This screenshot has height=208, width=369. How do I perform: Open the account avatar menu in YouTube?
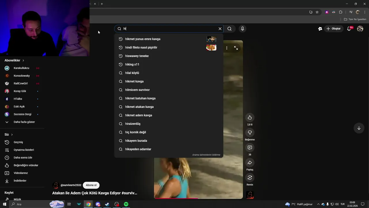coord(360,29)
